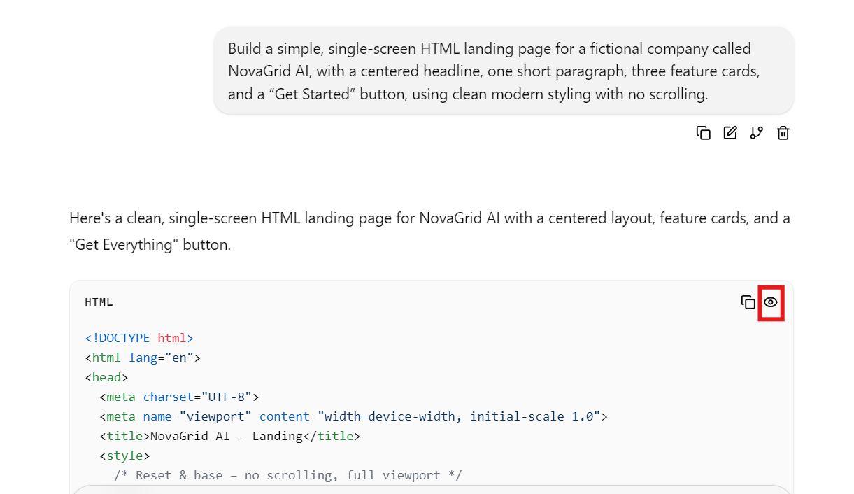
Task: Click the meta charset UTF-8 line
Action: 179,397
